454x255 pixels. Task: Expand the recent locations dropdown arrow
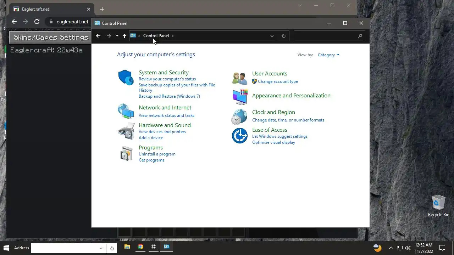point(117,36)
